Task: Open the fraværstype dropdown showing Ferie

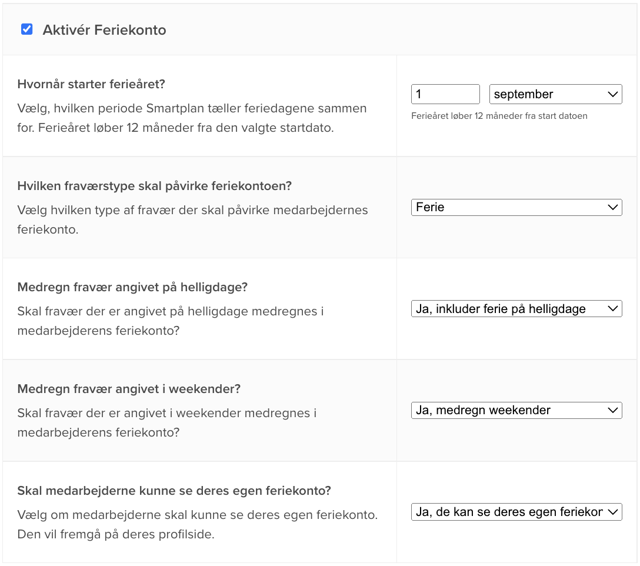Action: (x=516, y=207)
